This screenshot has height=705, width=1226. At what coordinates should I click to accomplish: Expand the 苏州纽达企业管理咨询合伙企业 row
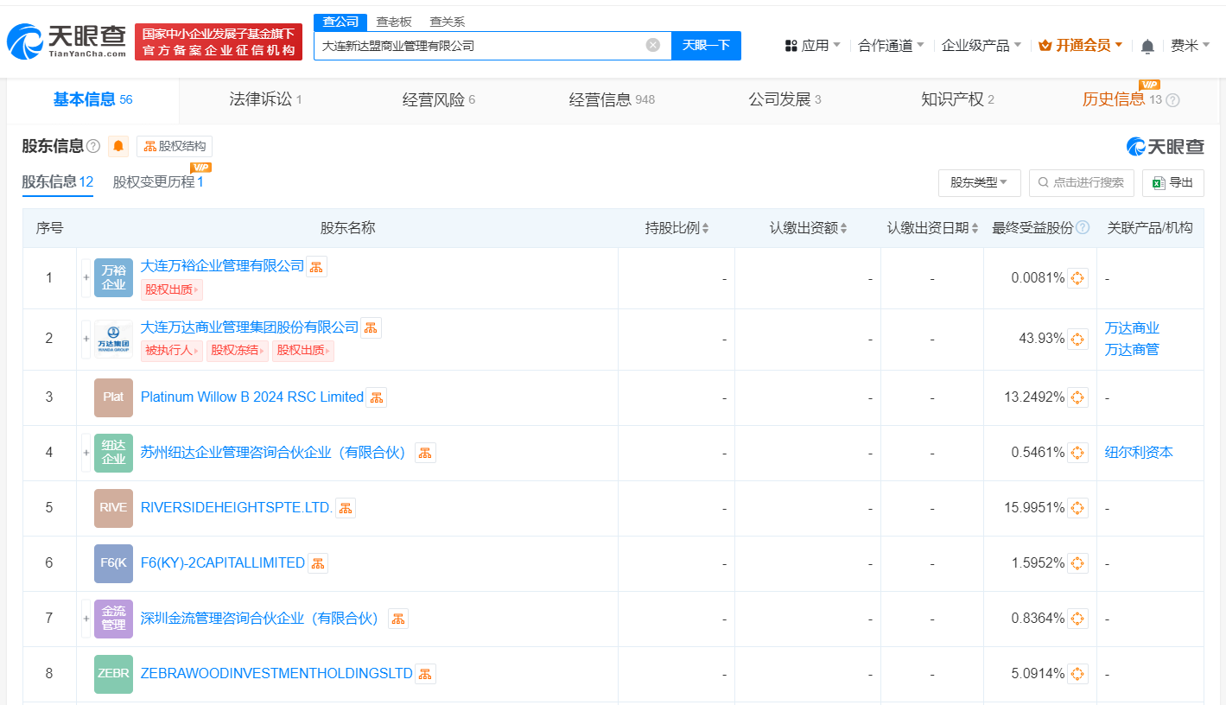pyautogui.click(x=86, y=453)
